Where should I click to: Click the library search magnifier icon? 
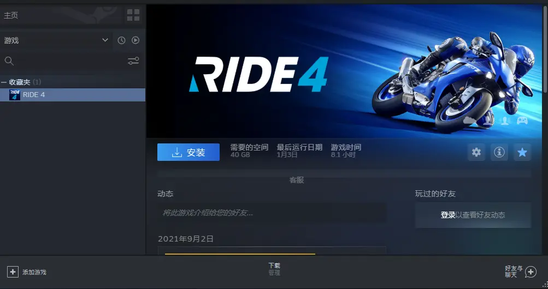[x=9, y=61]
